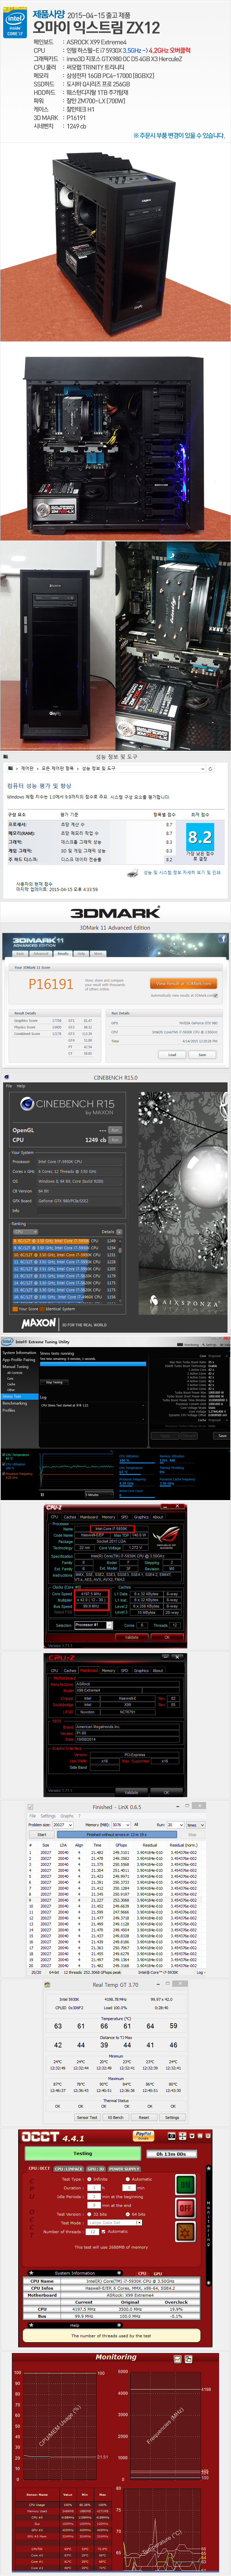This screenshot has height=2576, width=231.
Task: Click the MAXON logo in Cinebench
Action: (x=39, y=1323)
